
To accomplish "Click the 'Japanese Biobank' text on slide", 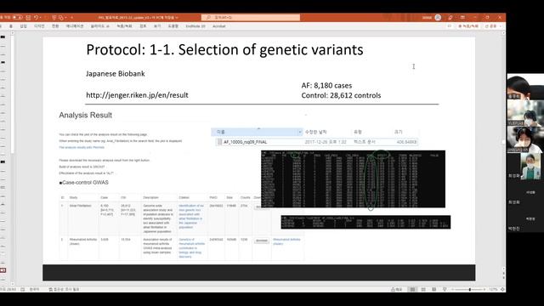I will click(116, 74).
